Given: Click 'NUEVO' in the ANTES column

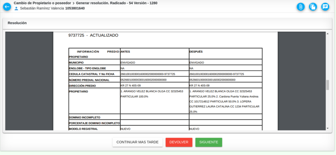Looking at the screenshot, I should pyautogui.click(x=125, y=129).
